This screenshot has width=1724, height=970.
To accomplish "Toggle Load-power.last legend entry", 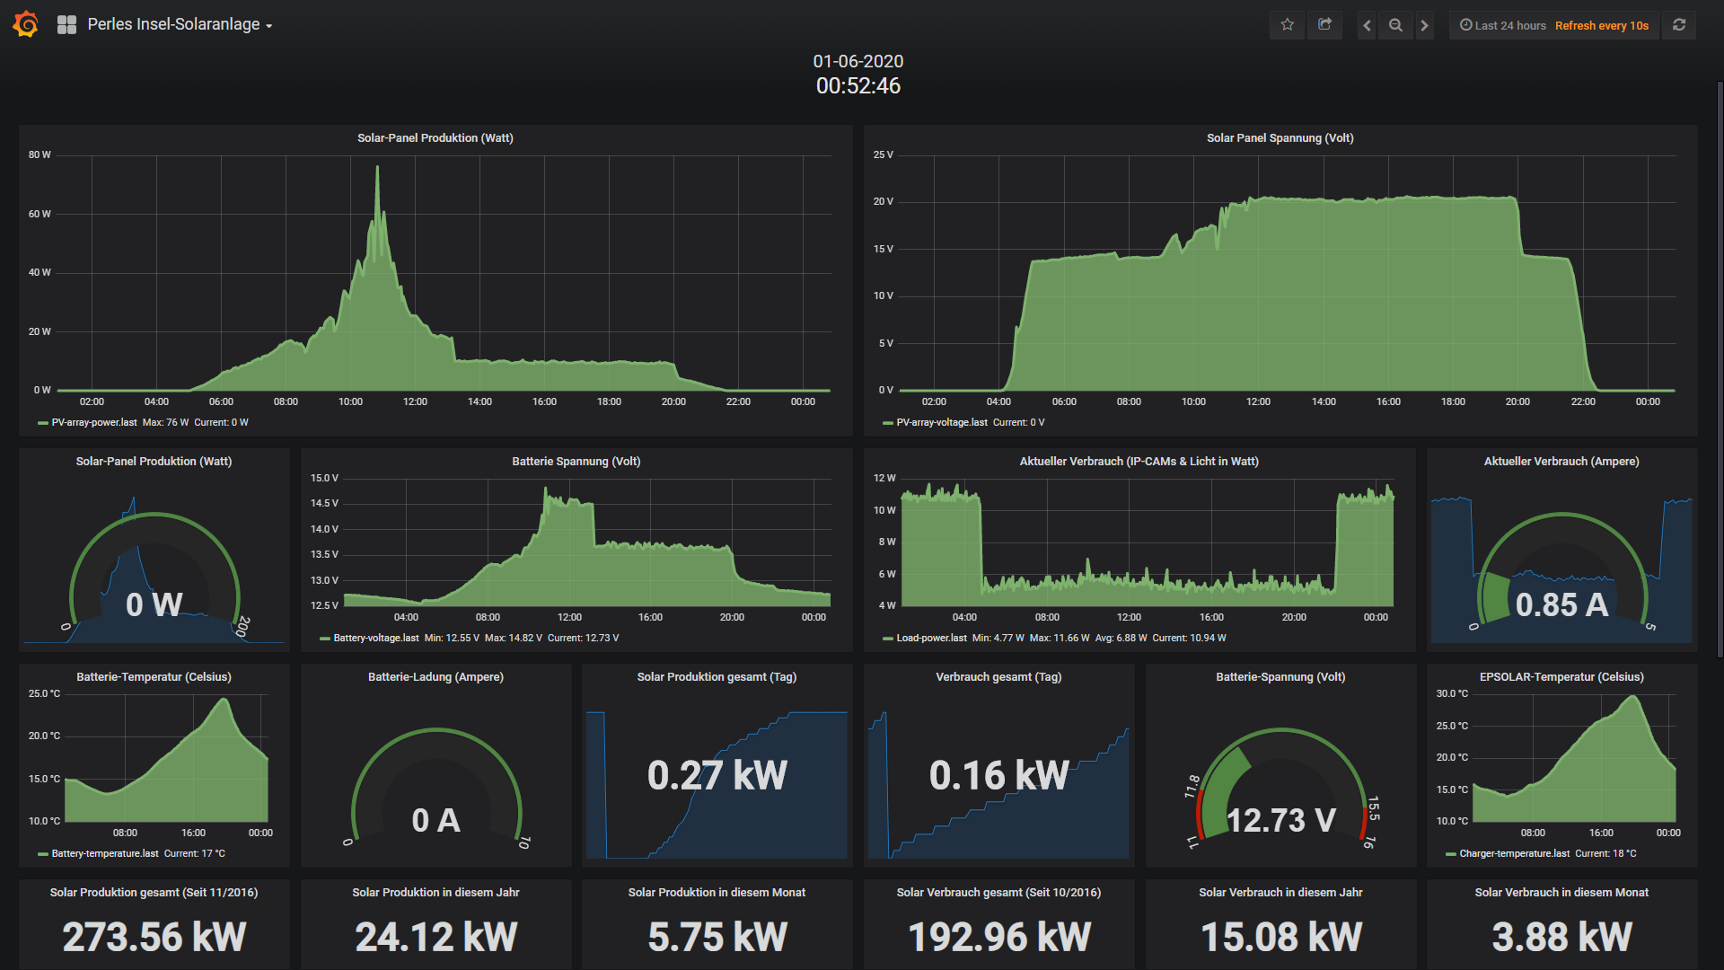I will [931, 638].
